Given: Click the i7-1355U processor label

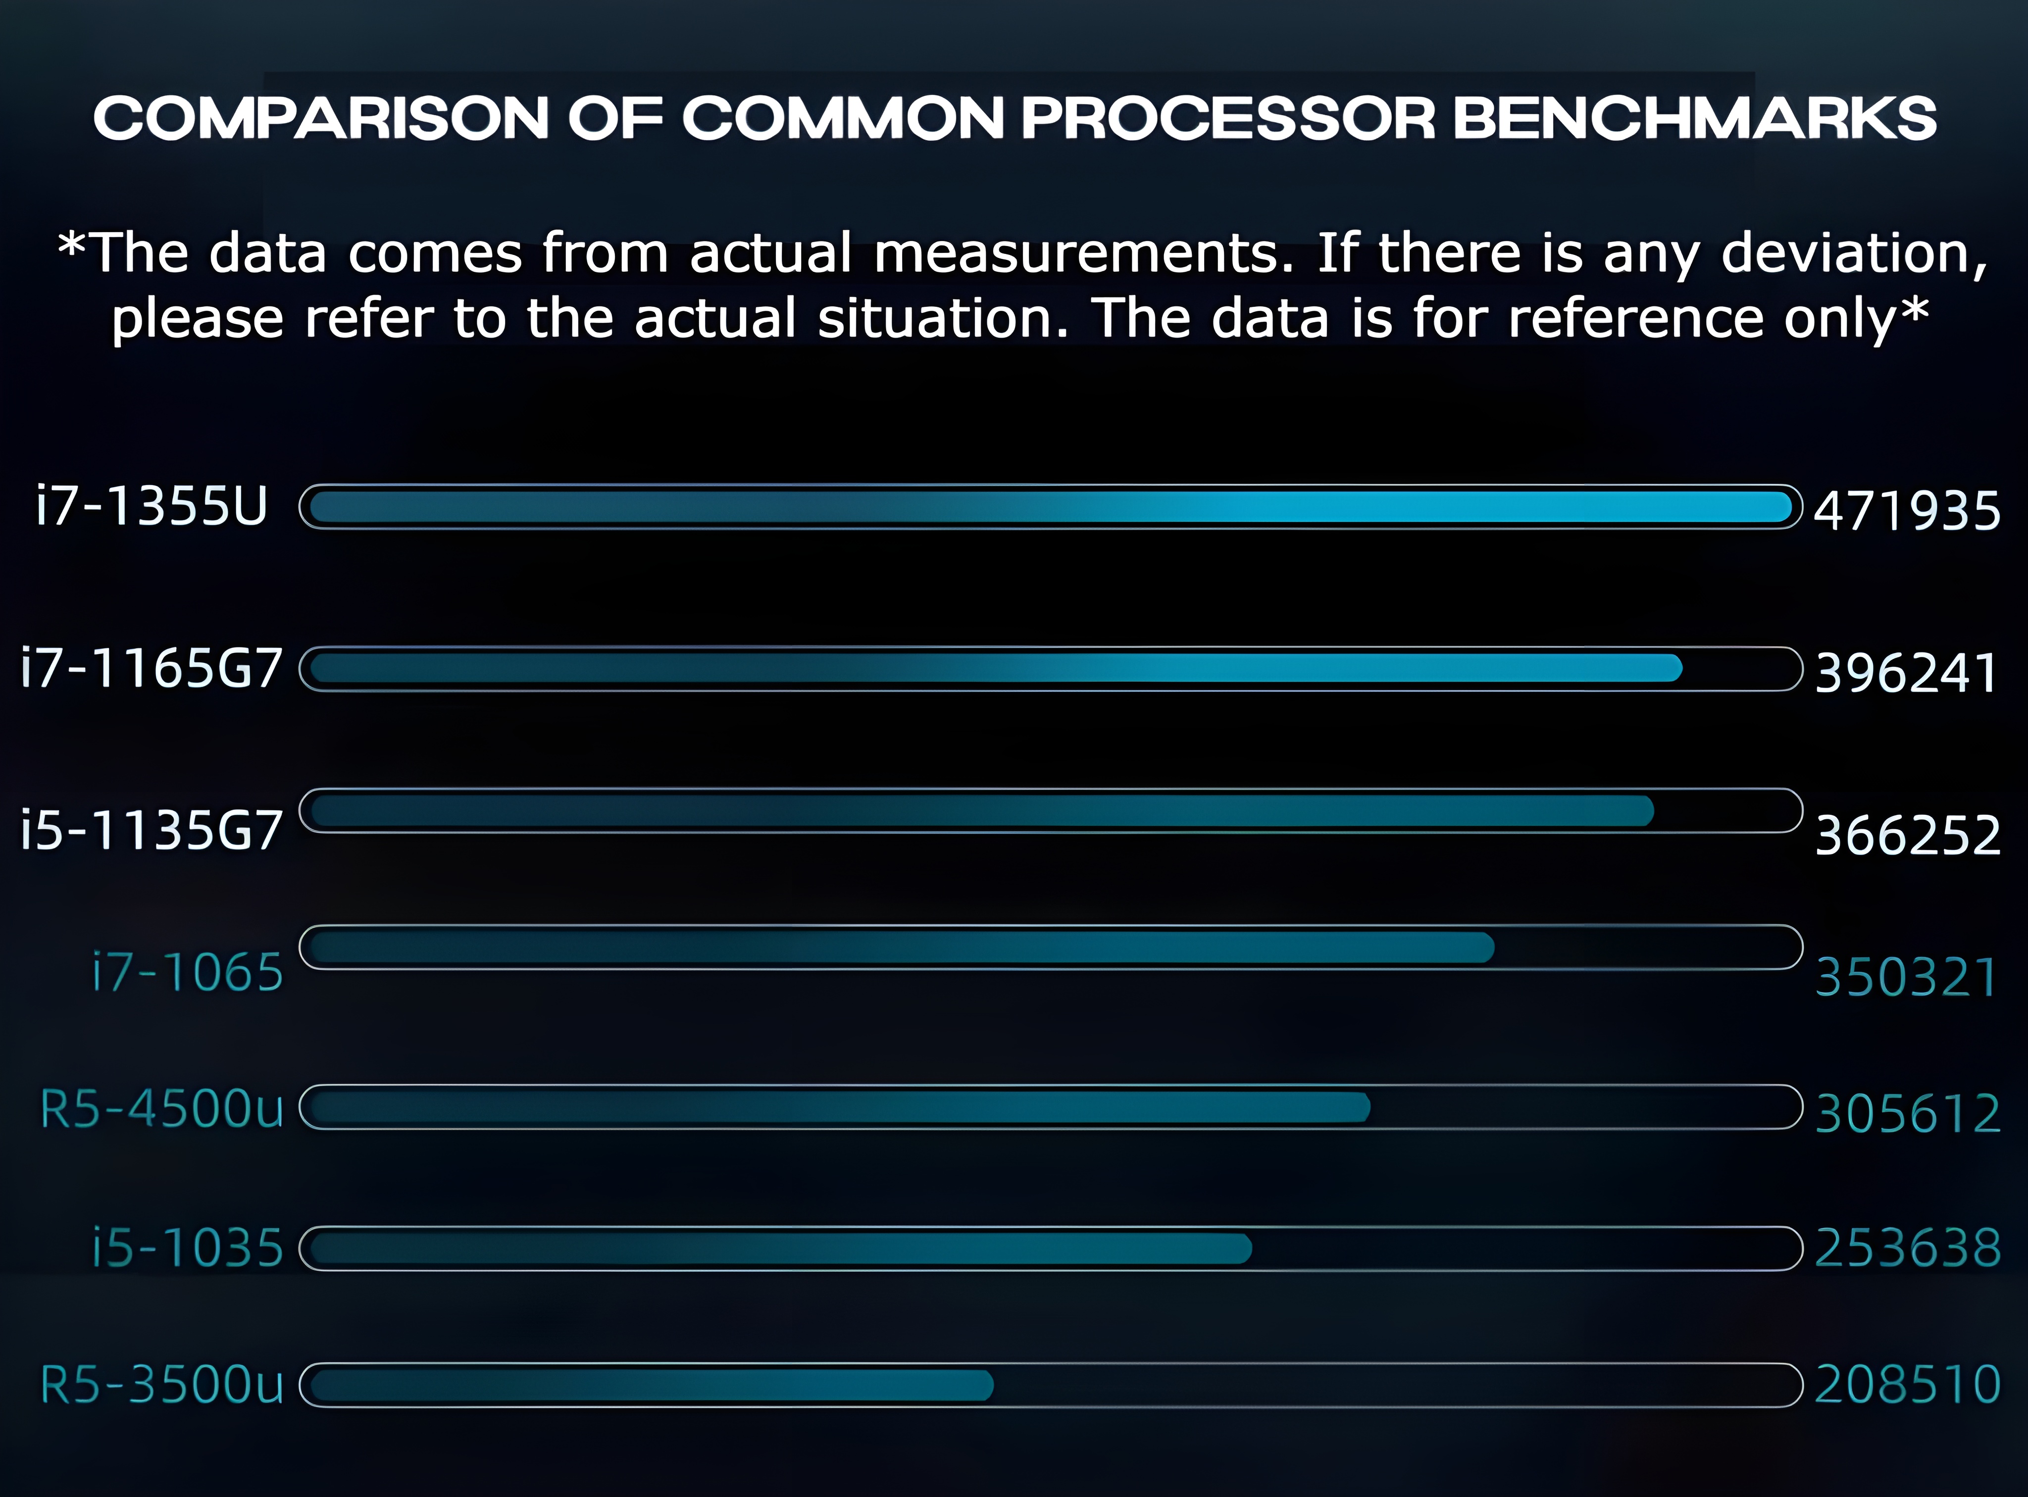Looking at the screenshot, I should (x=152, y=505).
